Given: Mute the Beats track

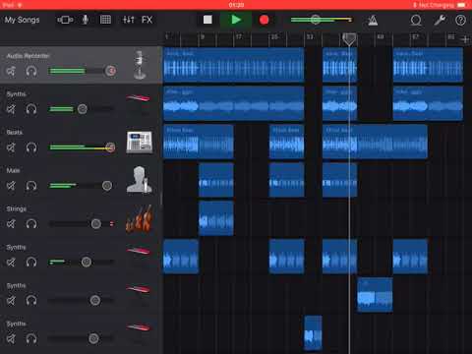Looking at the screenshot, I should 11,147.
